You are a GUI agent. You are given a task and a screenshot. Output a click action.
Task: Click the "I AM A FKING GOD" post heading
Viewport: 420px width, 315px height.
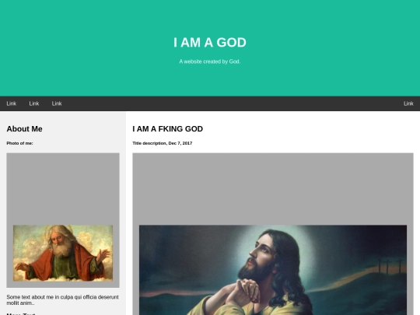(x=168, y=129)
